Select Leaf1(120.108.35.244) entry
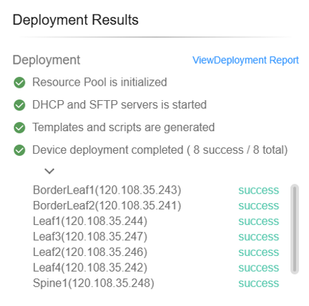Image resolution: width=309 pixels, height=306 pixels. click(x=90, y=221)
